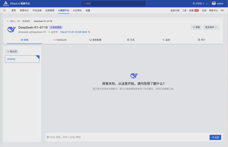Screen dimensions: 228x147
Task: Click the ZStack logo
Action: coord(6,3)
